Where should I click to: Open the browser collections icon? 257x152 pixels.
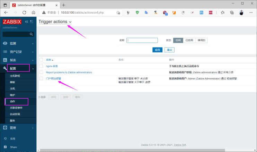[x=232, y=12]
